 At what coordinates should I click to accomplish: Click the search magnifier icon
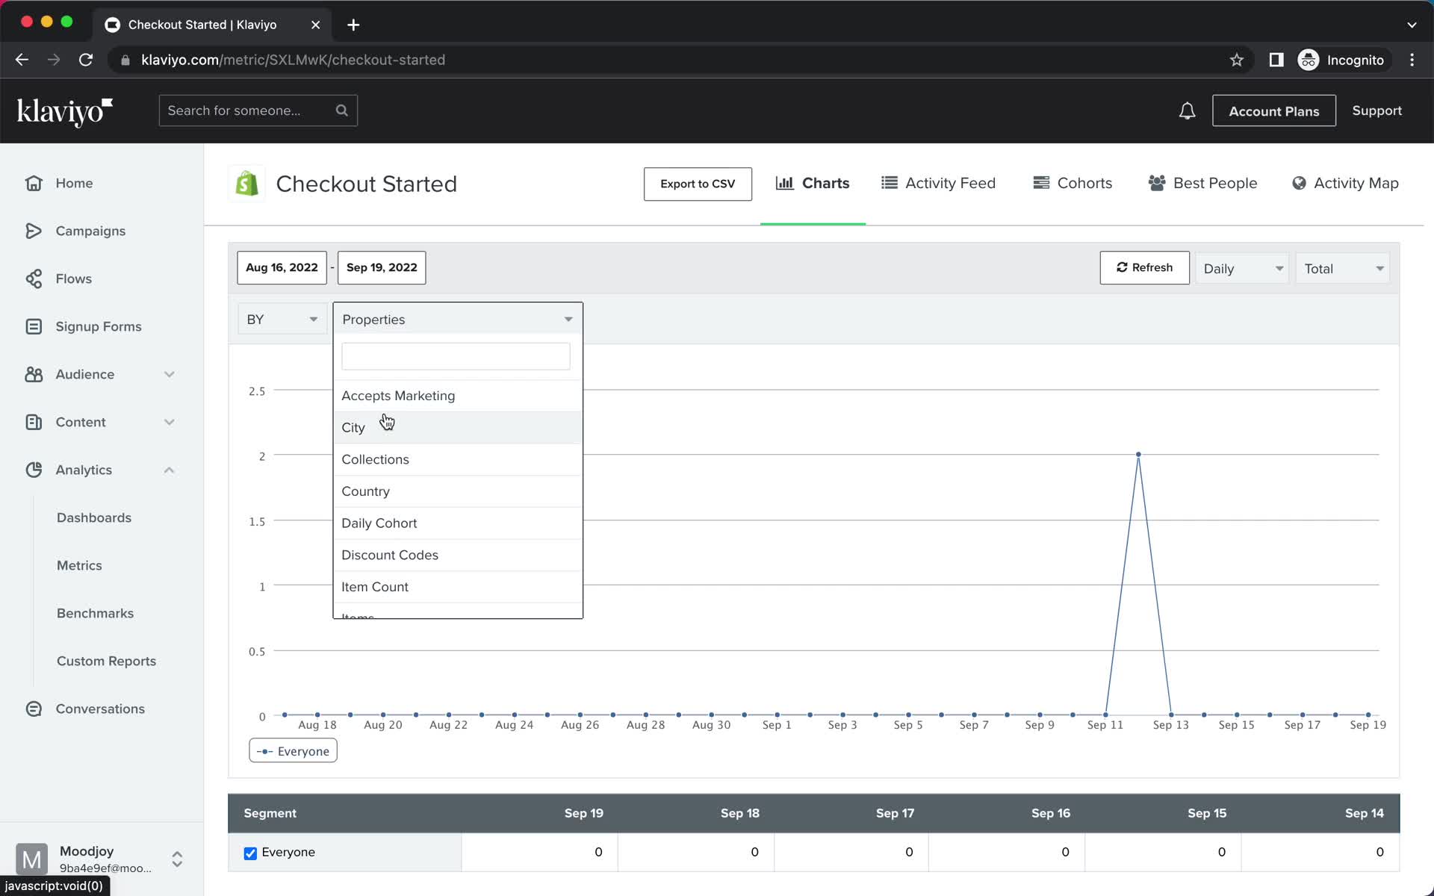pos(342,111)
